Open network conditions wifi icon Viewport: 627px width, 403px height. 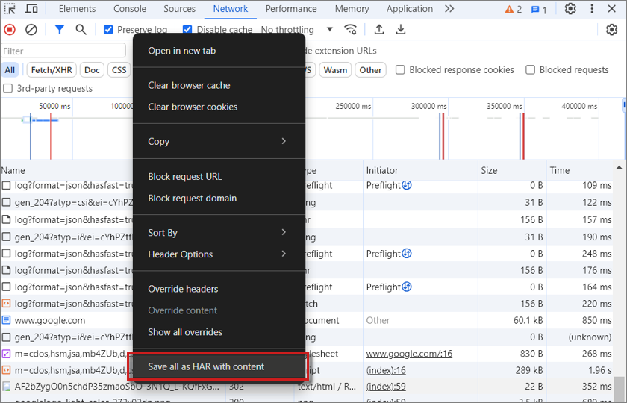point(350,30)
